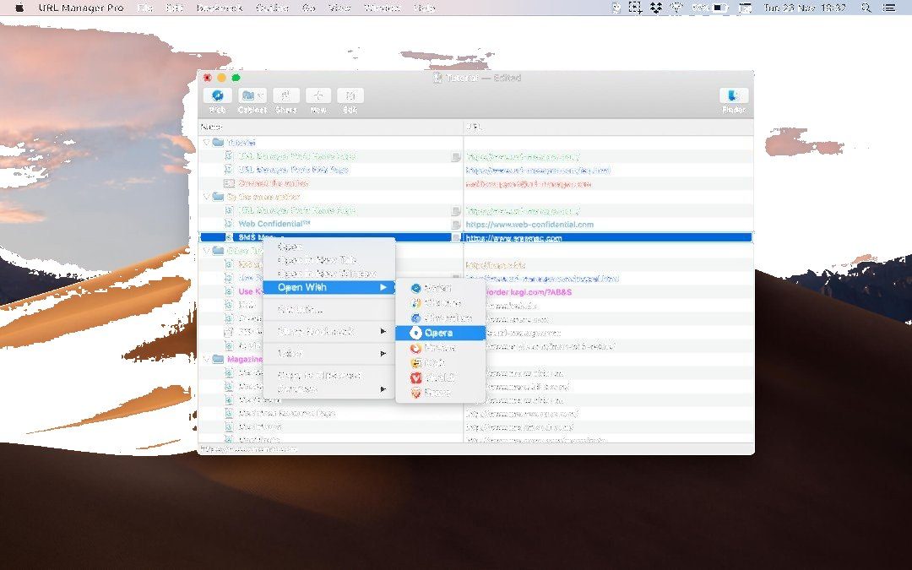Click the Web Confidential bookmark icon
The width and height of the screenshot is (912, 570).
coord(229,224)
